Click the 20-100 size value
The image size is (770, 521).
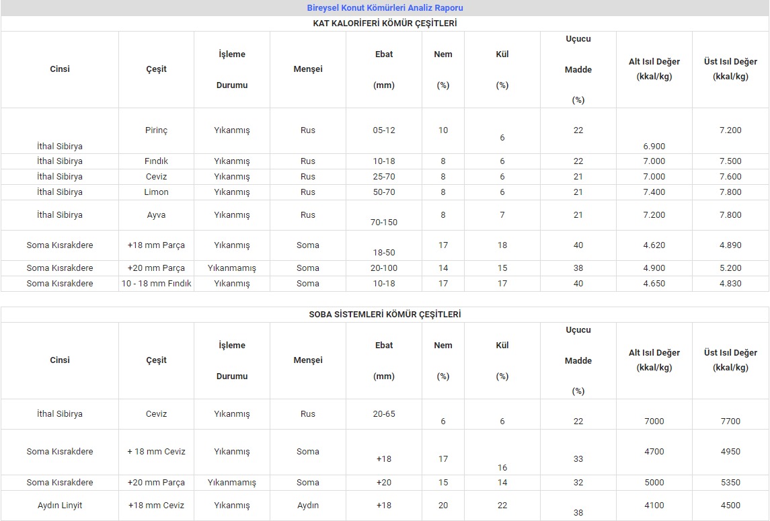click(384, 268)
